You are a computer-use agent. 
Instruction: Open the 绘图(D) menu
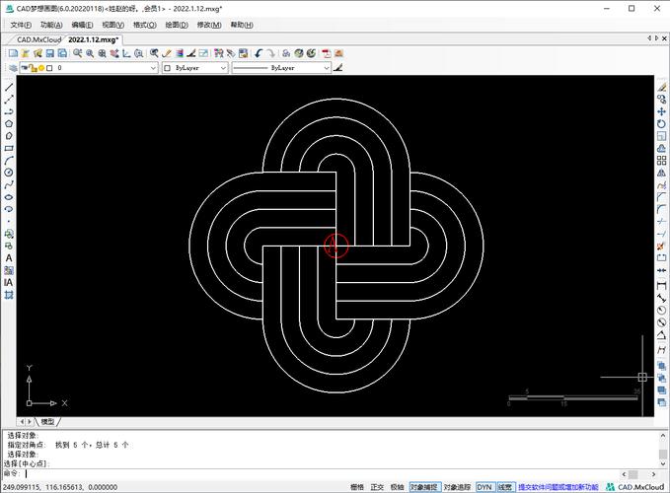(x=179, y=24)
